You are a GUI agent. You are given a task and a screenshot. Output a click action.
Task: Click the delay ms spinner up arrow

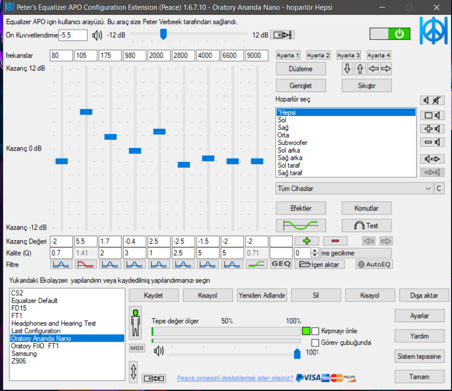[x=315, y=251]
